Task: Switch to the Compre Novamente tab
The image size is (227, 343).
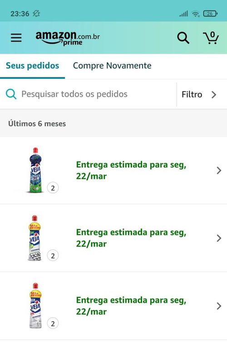Action: 112,66
